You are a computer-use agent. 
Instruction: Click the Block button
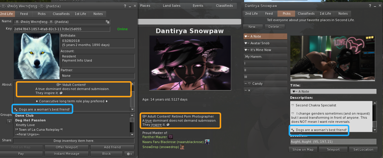pyautogui.click(x=107, y=154)
